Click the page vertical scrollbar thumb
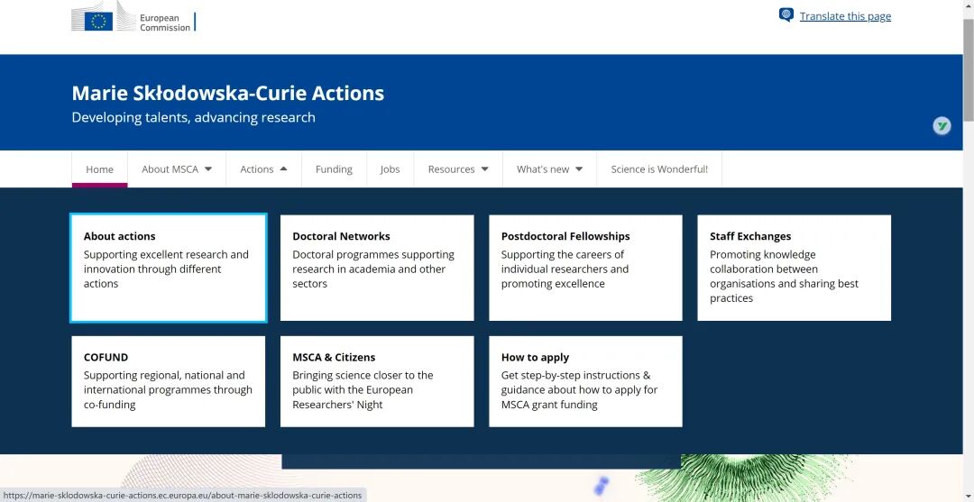This screenshot has height=502, width=974. point(969,68)
